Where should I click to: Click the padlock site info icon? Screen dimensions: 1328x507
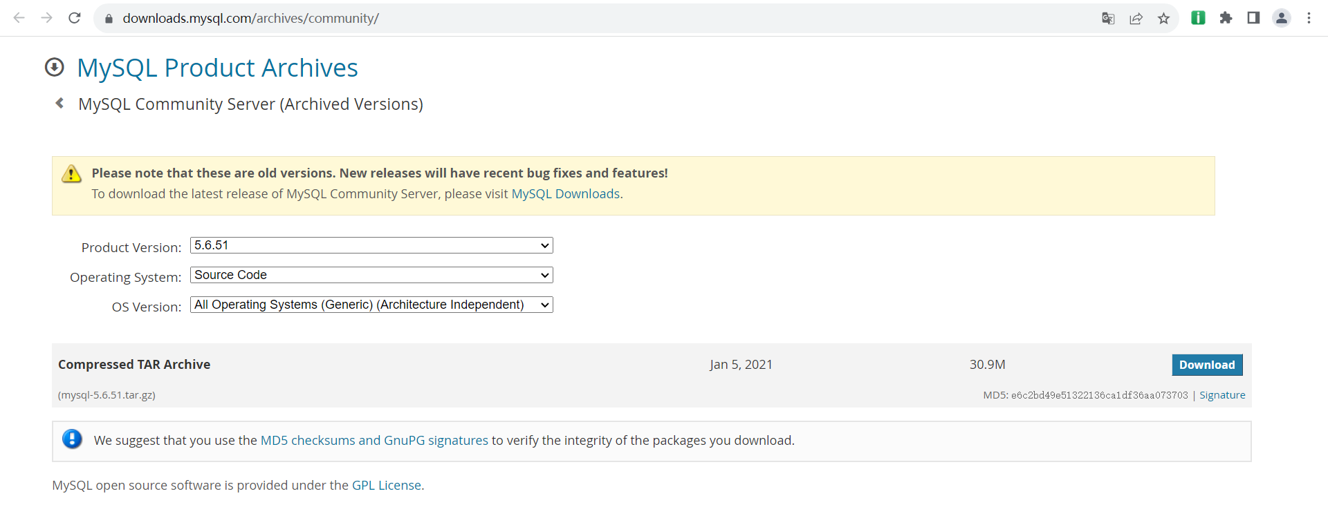[x=109, y=19]
